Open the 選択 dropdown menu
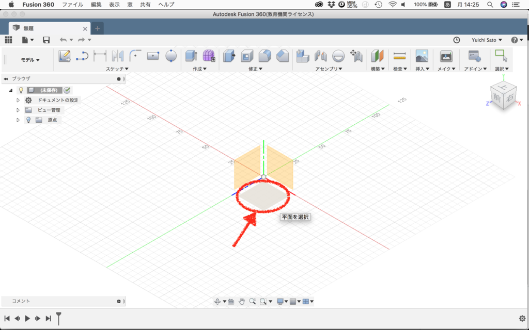 click(x=502, y=69)
